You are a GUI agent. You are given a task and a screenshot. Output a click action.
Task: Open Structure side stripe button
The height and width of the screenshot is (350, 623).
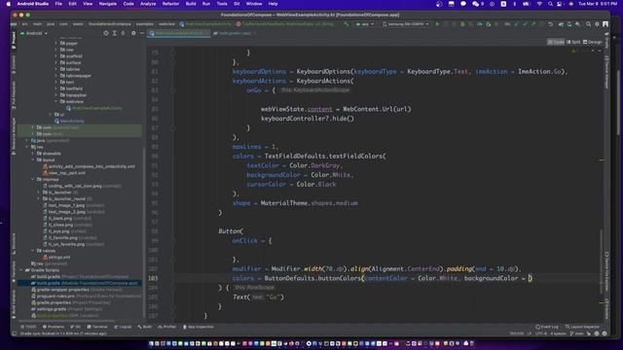click(14, 244)
